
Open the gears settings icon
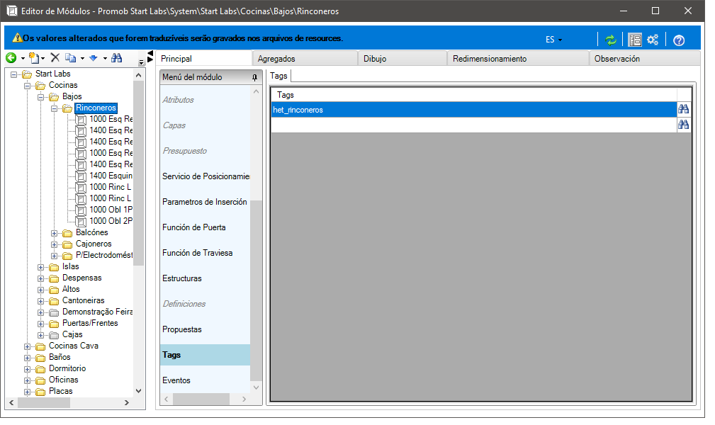(653, 40)
